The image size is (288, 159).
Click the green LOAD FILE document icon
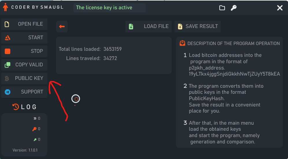[x=131, y=27]
